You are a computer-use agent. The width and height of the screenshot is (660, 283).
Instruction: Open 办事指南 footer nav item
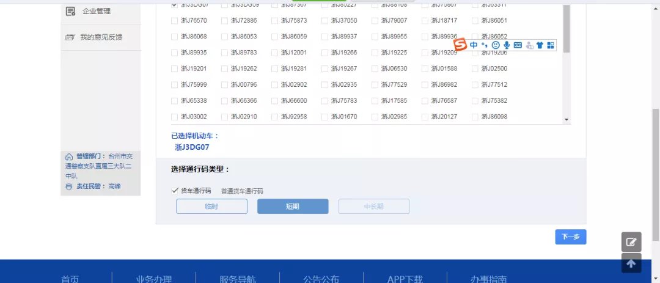[489, 279]
